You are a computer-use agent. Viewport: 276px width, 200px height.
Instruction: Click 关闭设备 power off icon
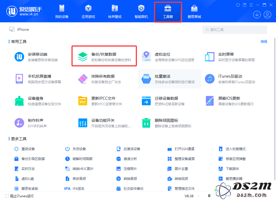(67, 149)
